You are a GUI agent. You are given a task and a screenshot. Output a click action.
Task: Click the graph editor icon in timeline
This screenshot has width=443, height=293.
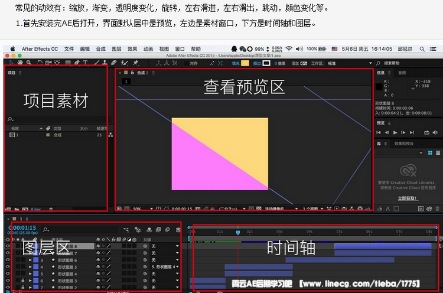[178, 230]
